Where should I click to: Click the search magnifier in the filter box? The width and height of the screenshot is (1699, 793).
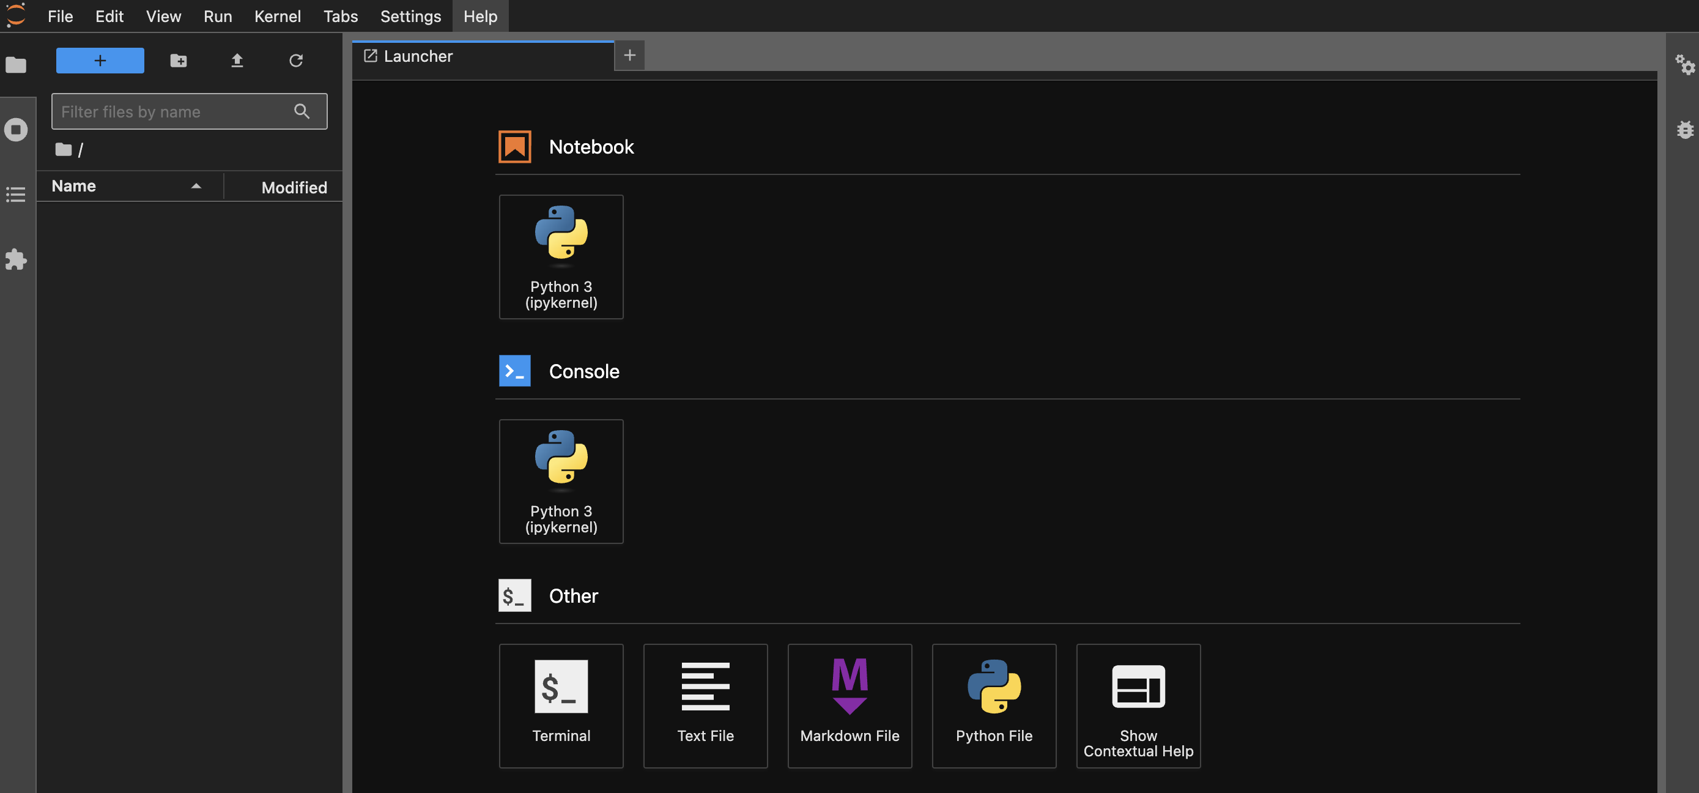pyautogui.click(x=302, y=111)
